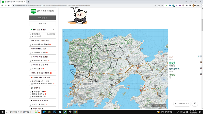Open the green extension icon in toolbar
Screen dimensions: 203x114
coord(166,6)
